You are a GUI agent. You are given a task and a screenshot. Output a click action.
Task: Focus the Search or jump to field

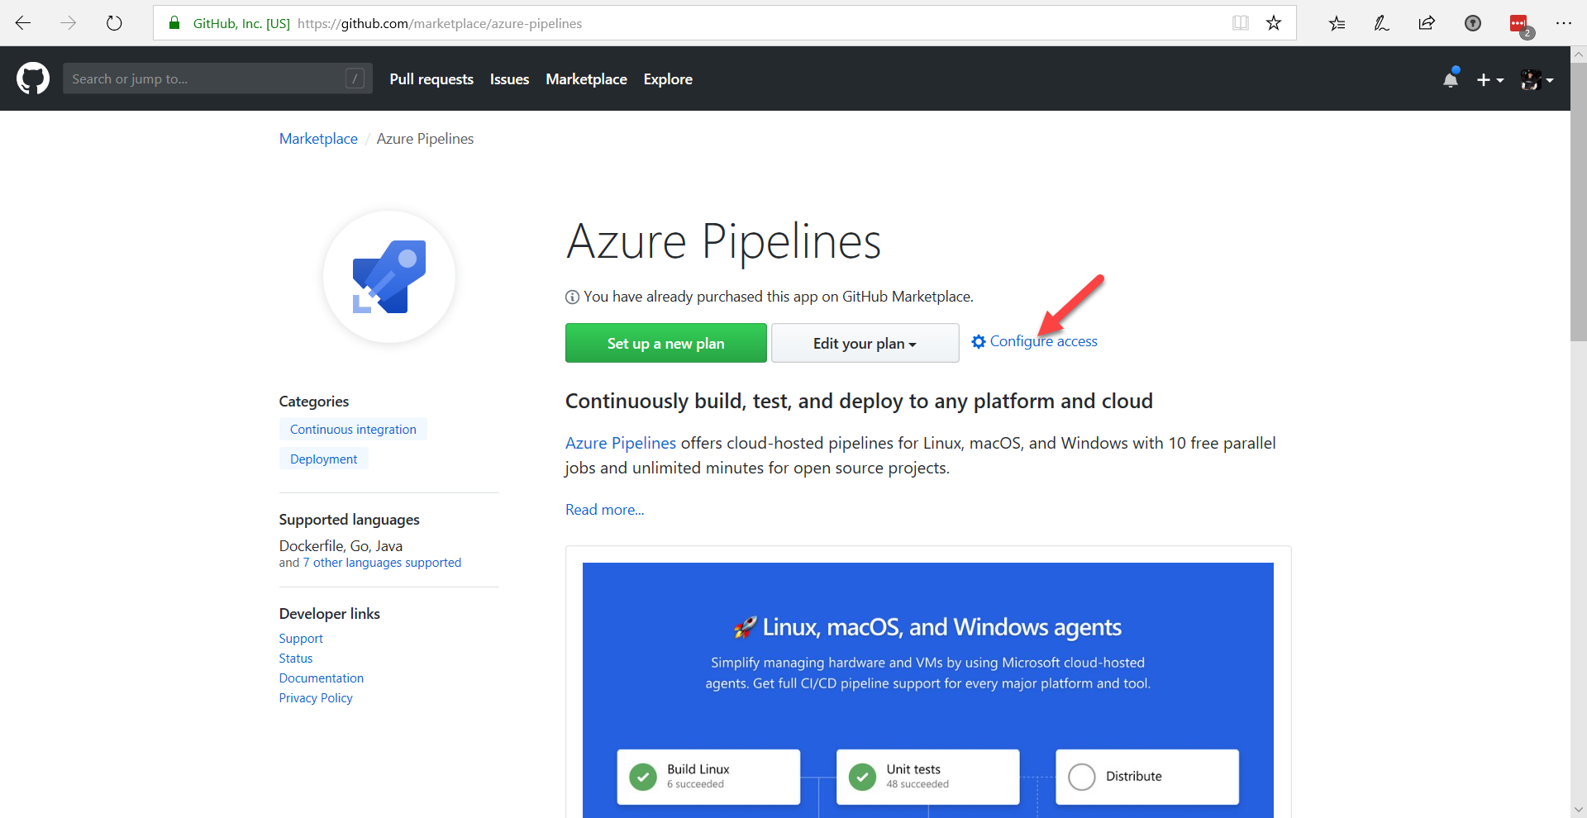pos(217,78)
